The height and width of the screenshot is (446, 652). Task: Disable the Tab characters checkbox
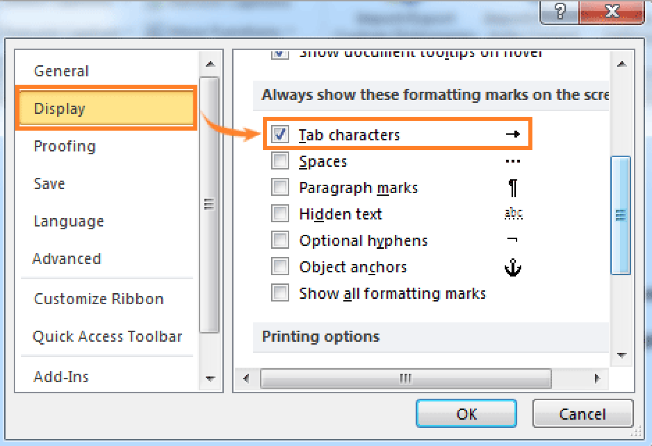[280, 135]
